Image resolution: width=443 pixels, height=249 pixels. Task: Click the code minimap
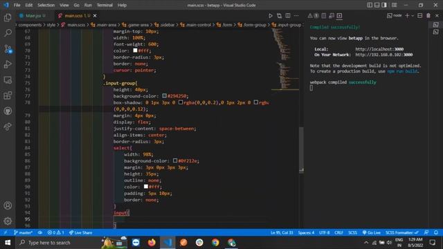pyautogui.click(x=284, y=59)
